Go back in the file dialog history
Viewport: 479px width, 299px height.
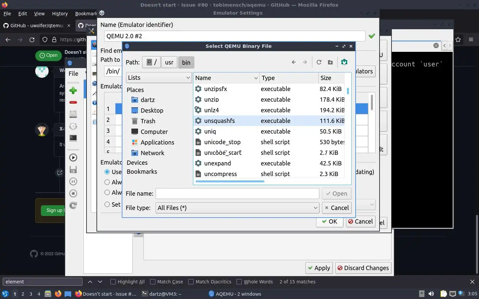click(294, 62)
